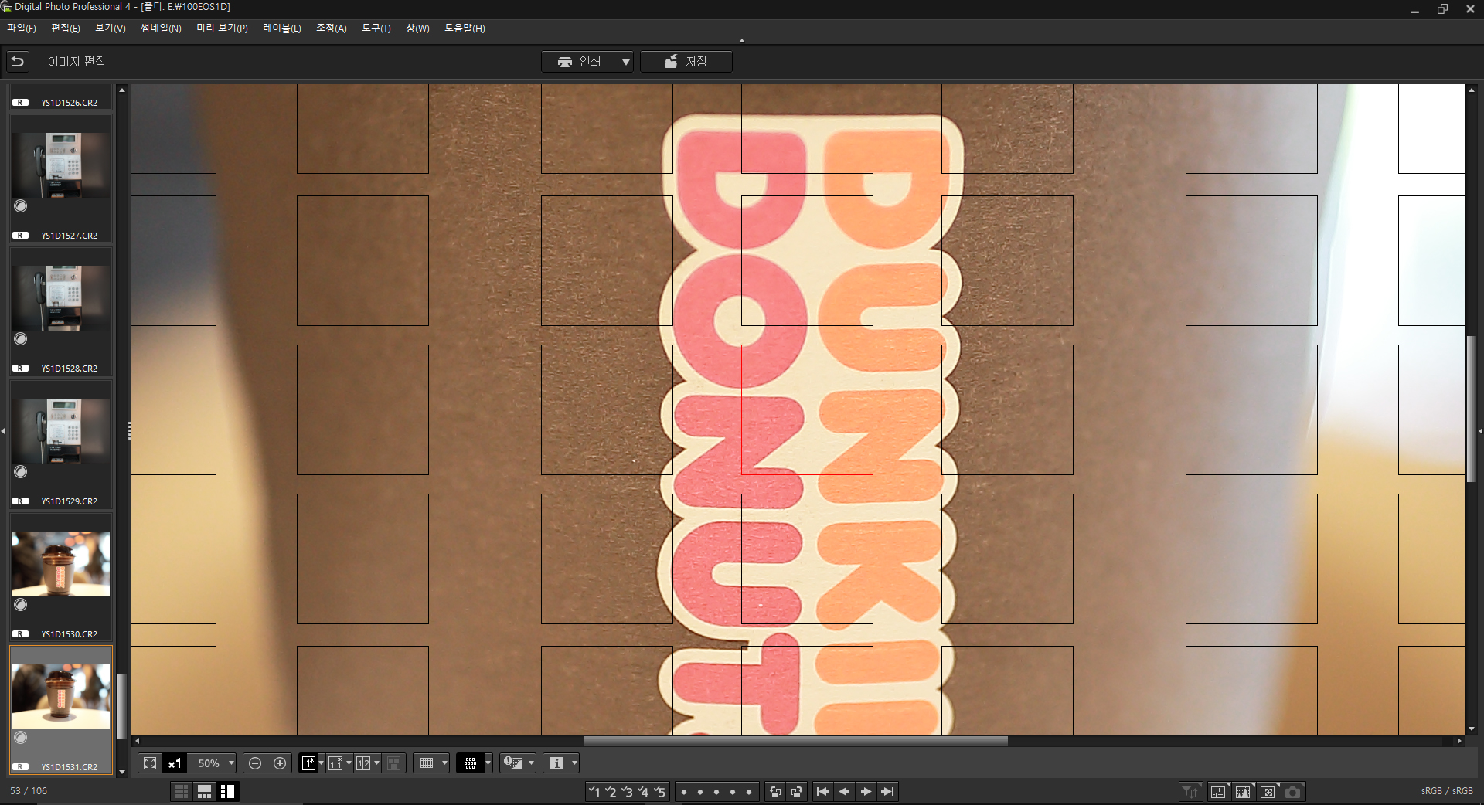This screenshot has width=1484, height=805.
Task: Apply check mark 4 to image
Action: click(643, 791)
